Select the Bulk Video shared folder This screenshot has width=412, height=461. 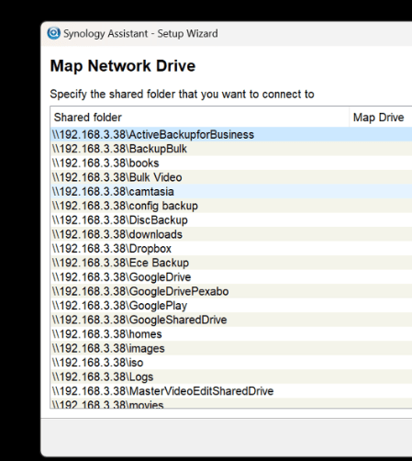tap(231, 177)
